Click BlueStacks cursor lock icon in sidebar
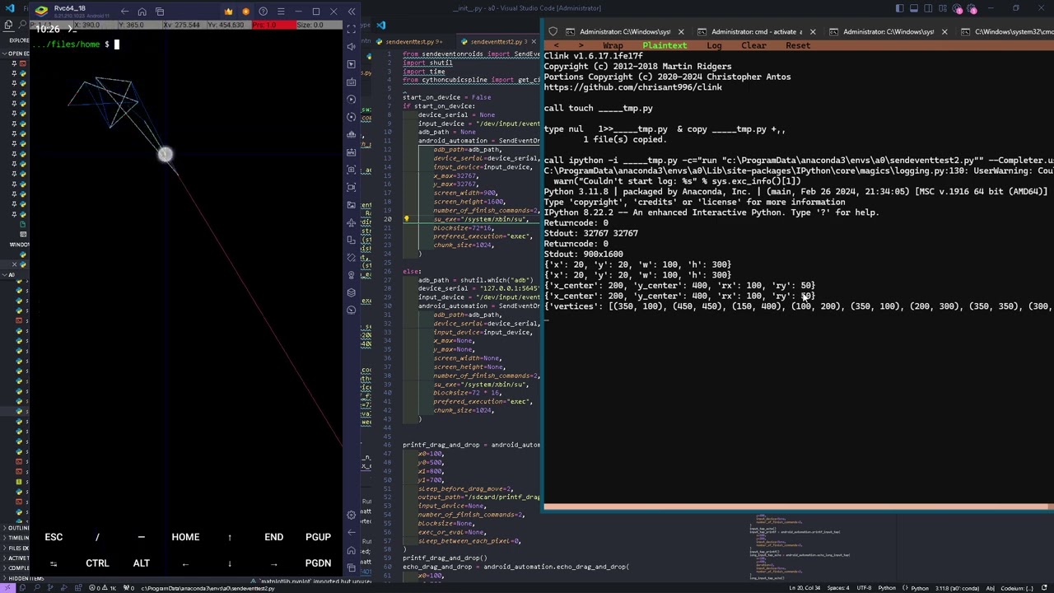 tap(352, 63)
